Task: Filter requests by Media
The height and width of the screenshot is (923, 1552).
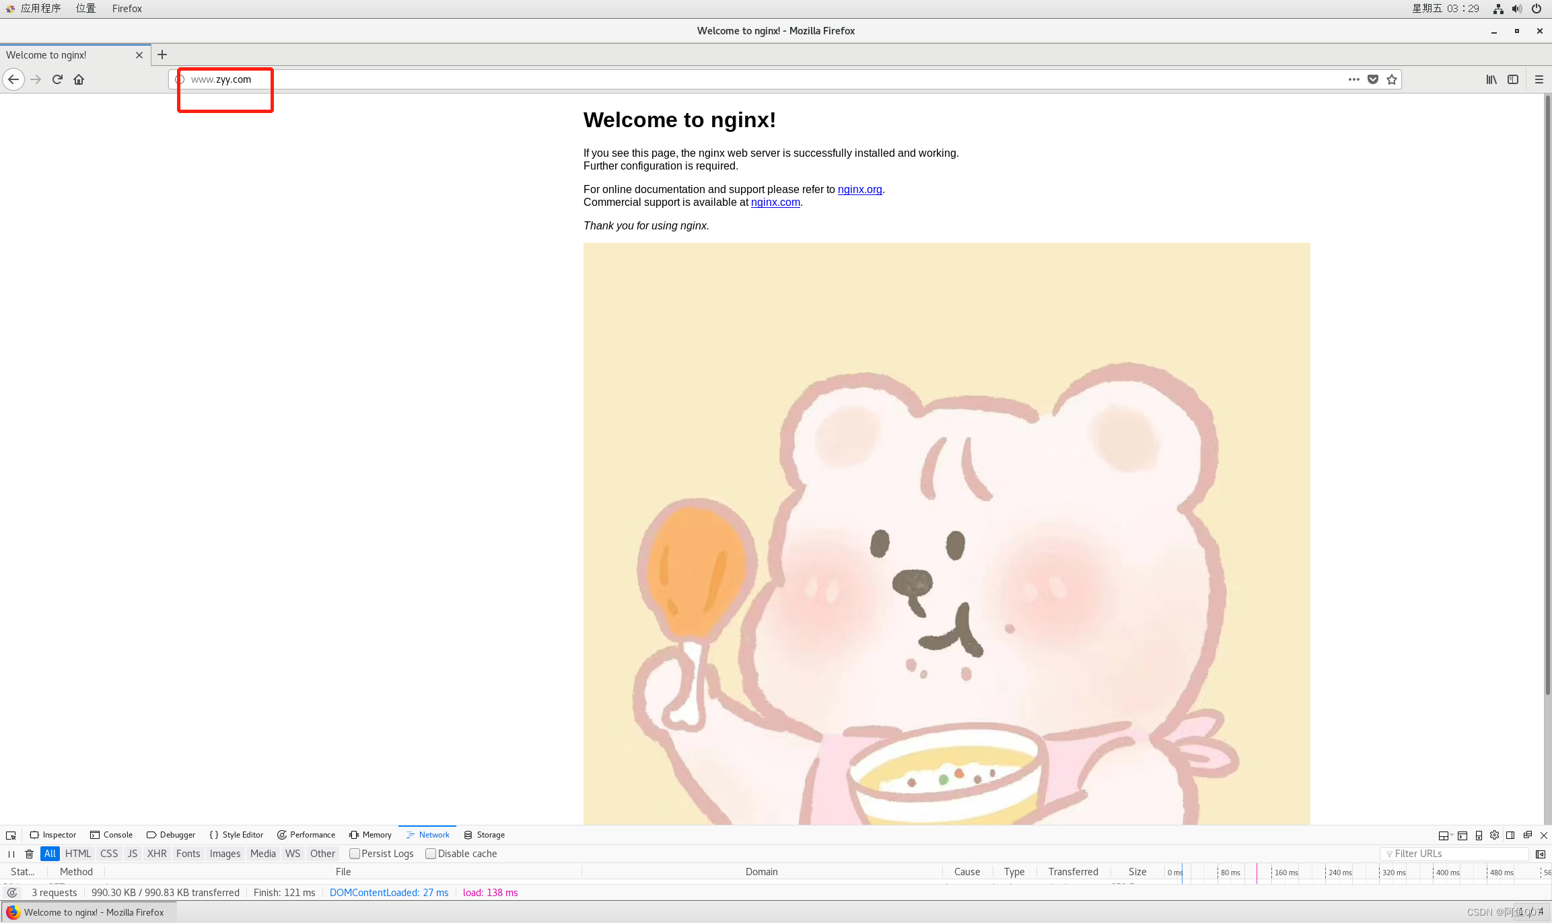Action: [x=263, y=854]
